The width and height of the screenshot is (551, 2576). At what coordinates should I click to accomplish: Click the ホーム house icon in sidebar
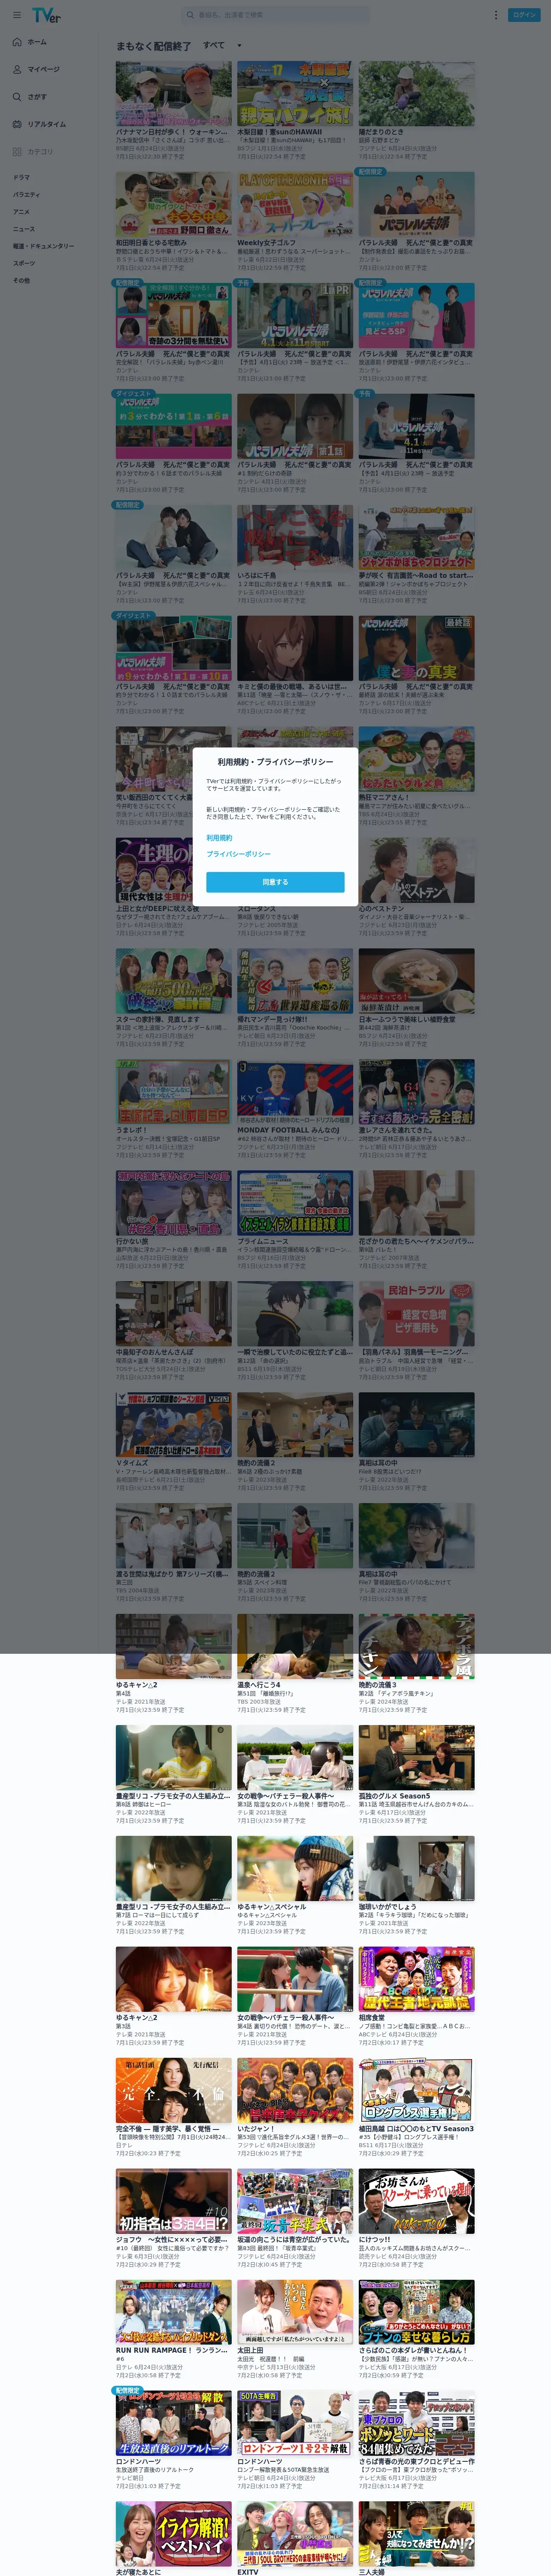tap(17, 42)
